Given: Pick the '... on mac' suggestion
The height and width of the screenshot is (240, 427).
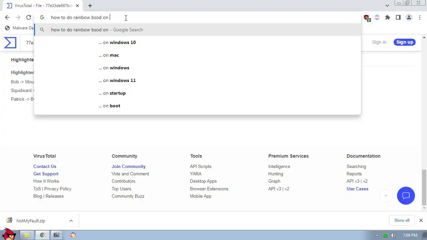Looking at the screenshot, I should pyautogui.click(x=197, y=55).
